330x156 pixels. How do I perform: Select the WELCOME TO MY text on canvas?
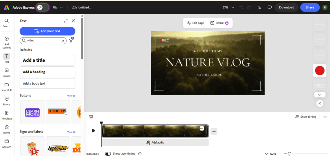[x=208, y=51]
